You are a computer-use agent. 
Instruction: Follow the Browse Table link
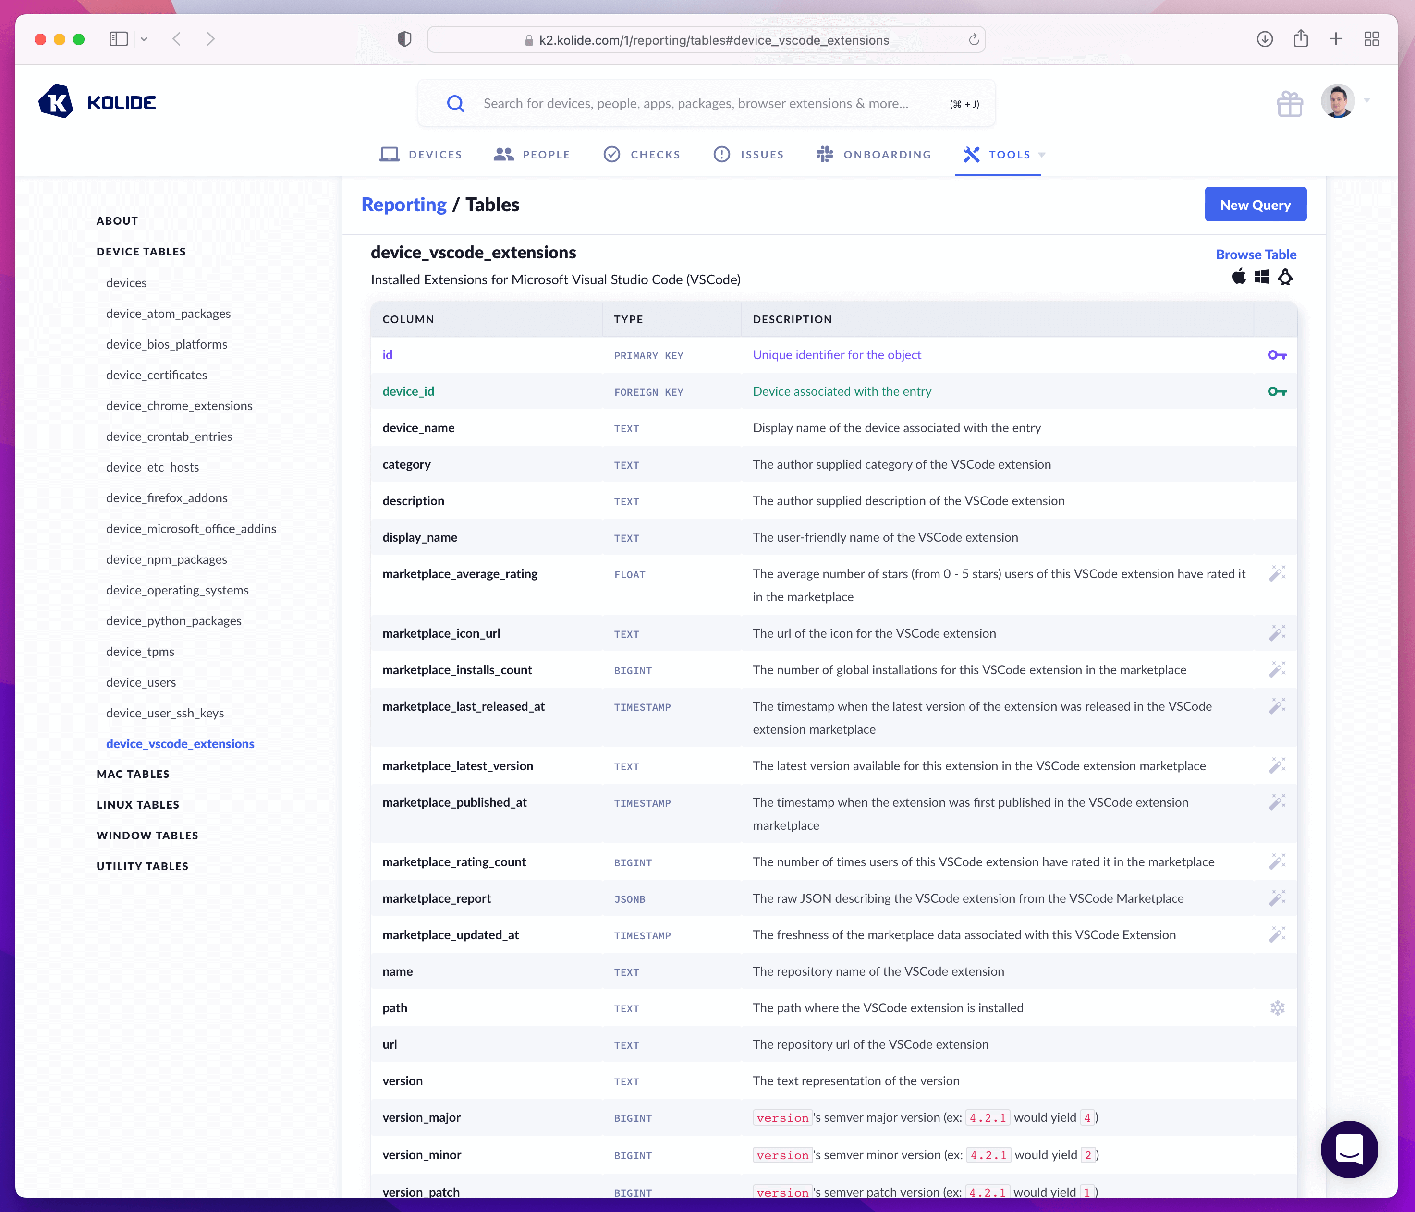pos(1255,254)
